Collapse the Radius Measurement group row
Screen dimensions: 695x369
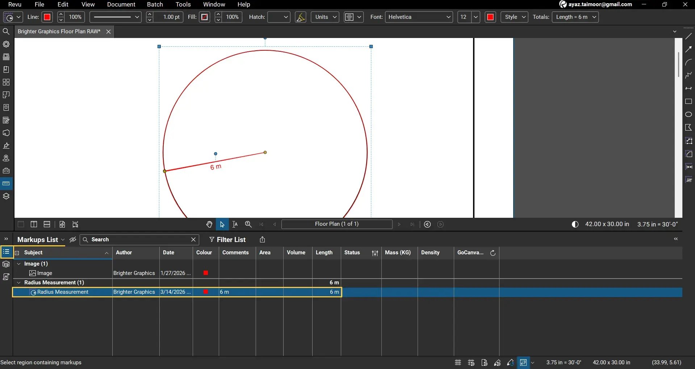click(x=18, y=283)
